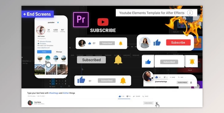Click the bell under the hand cursor at bottom
The image size is (224, 113).
(156, 103)
